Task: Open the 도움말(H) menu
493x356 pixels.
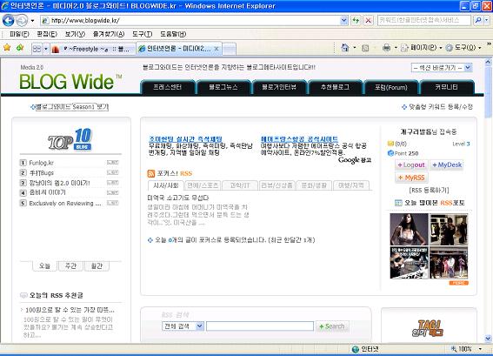Action: coord(173,34)
